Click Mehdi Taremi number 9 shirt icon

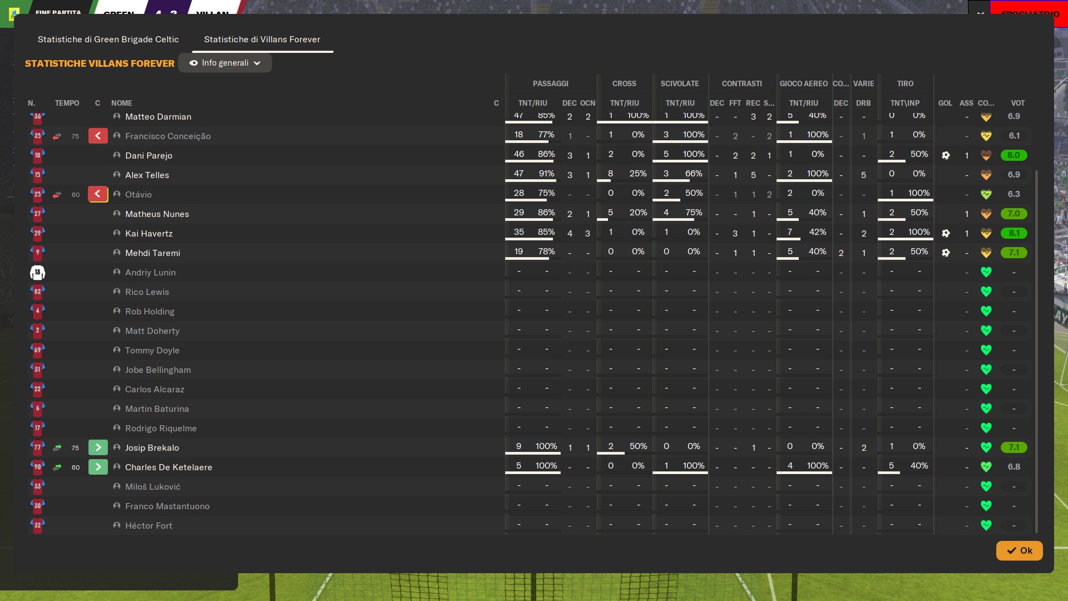pos(37,253)
